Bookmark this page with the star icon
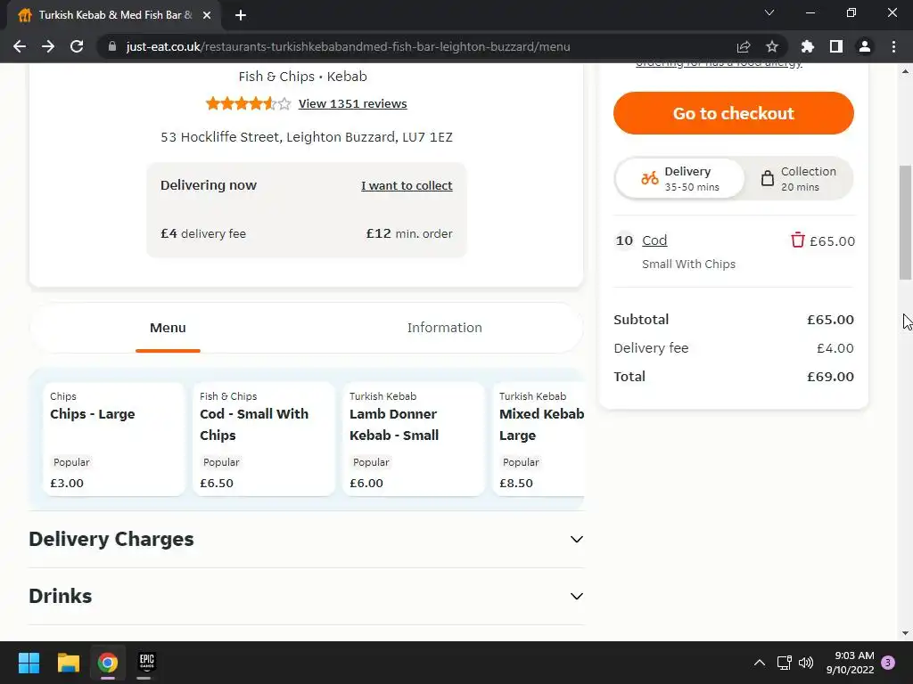The width and height of the screenshot is (913, 684). coord(772,46)
